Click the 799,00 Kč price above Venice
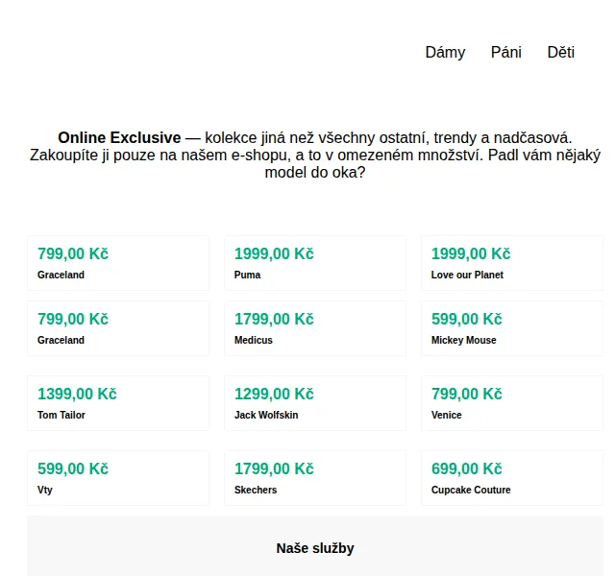 tap(467, 395)
